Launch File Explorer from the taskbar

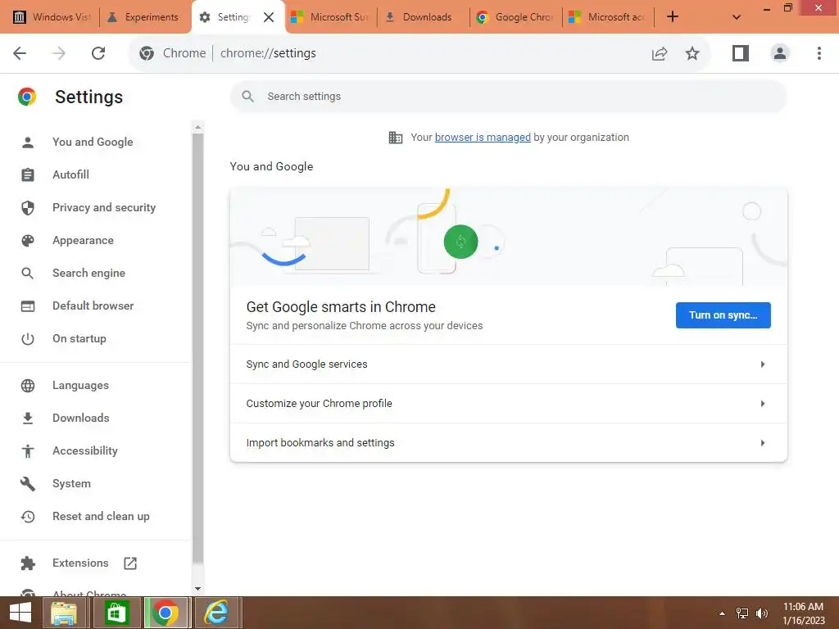(64, 613)
